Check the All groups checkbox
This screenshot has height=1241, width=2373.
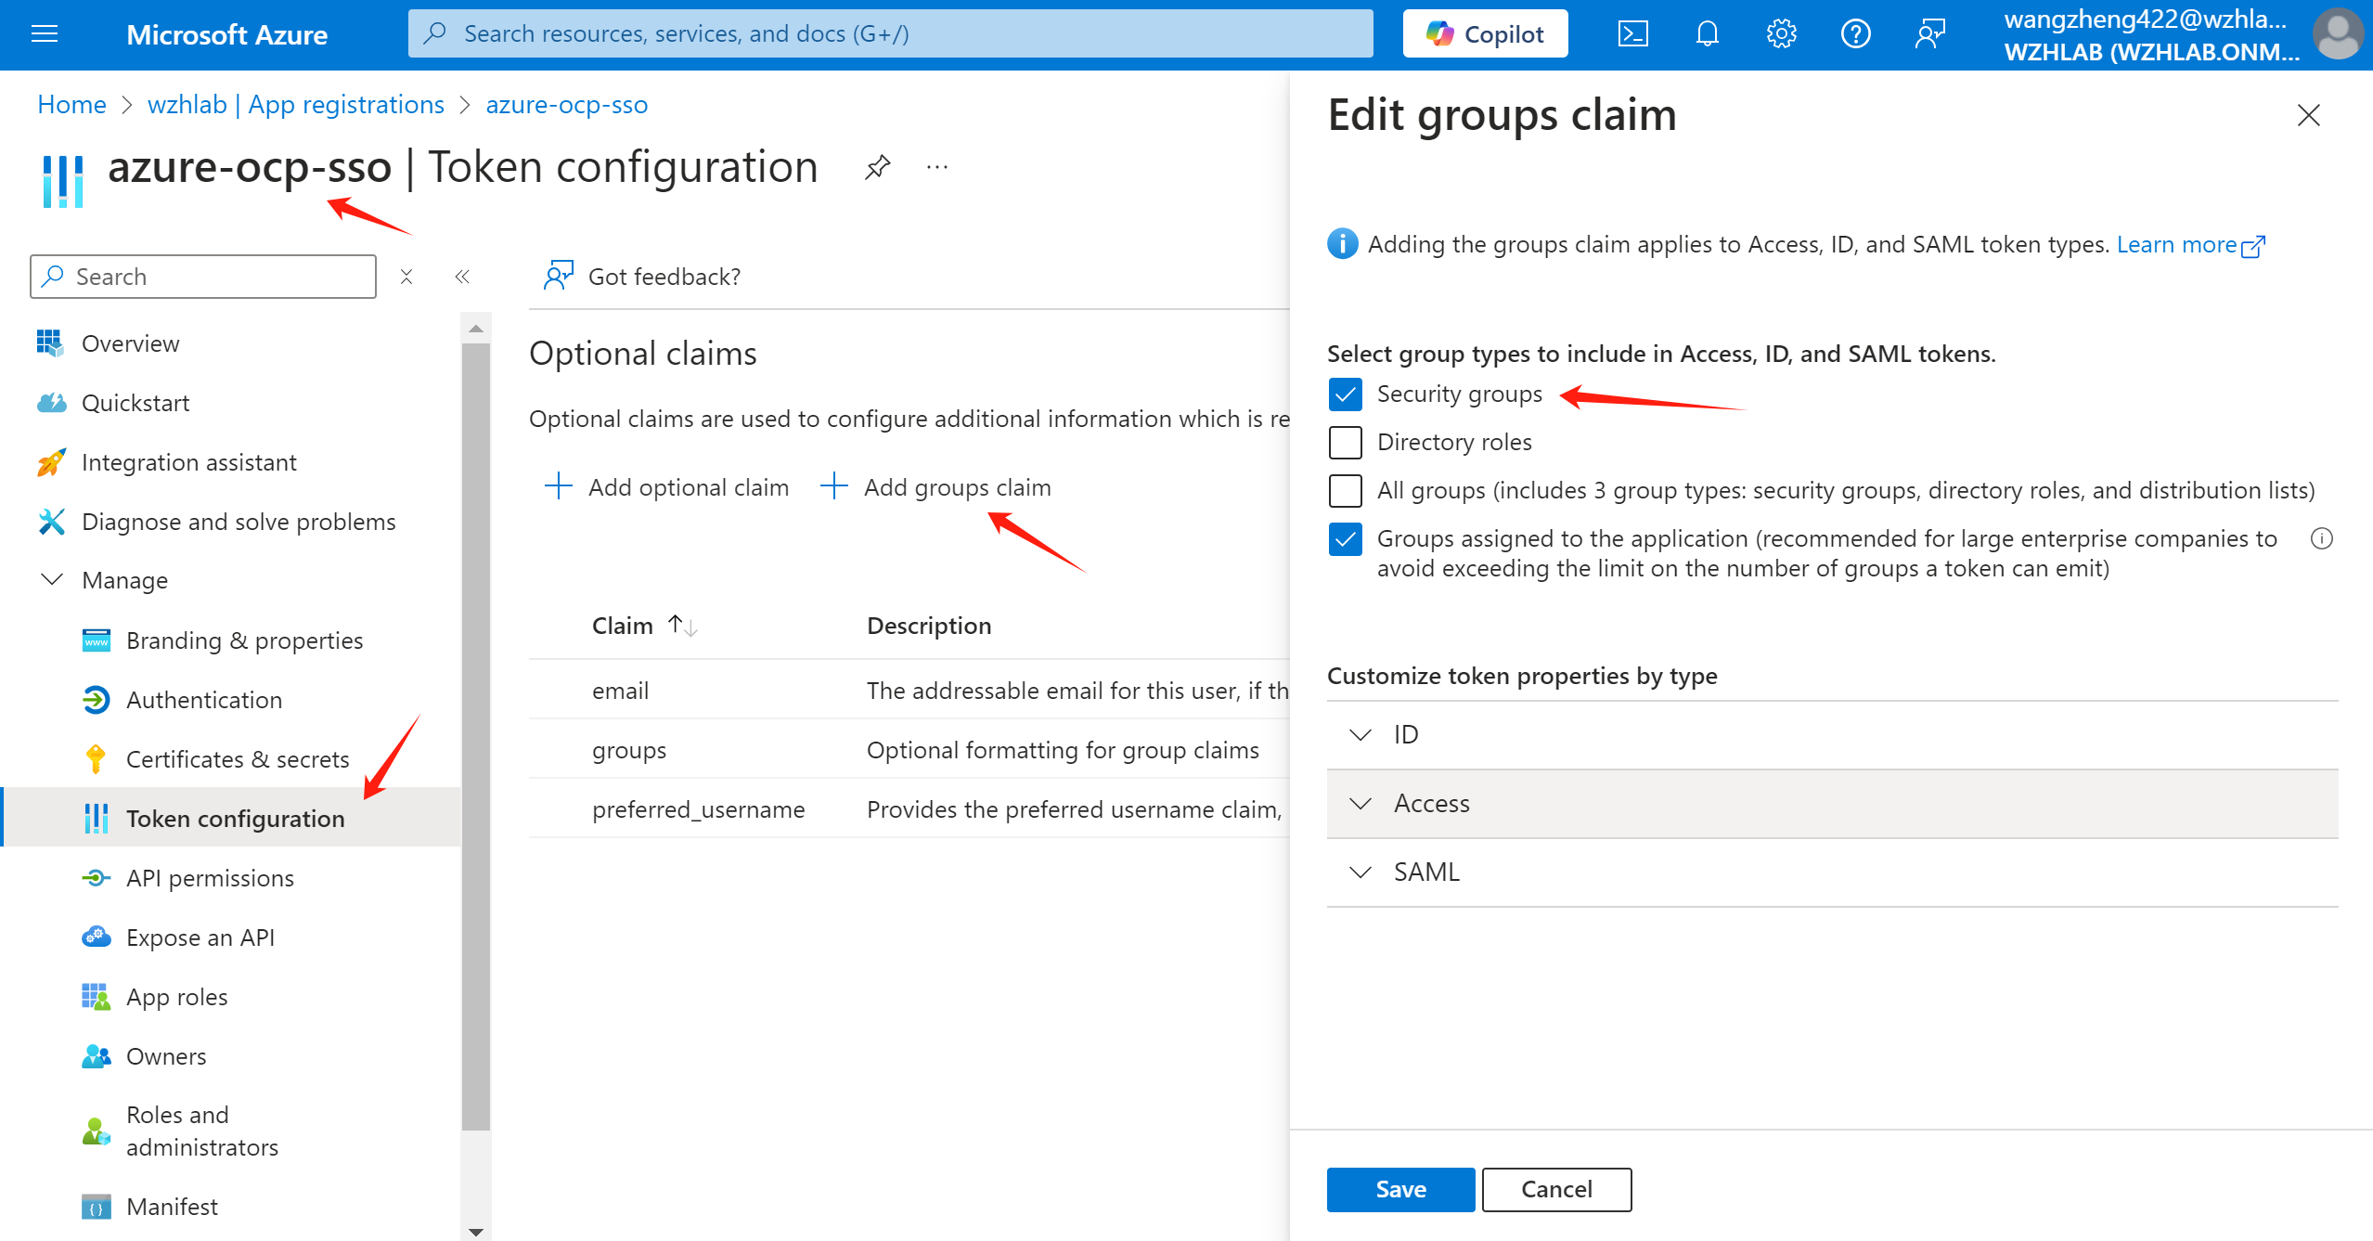coord(1345,491)
